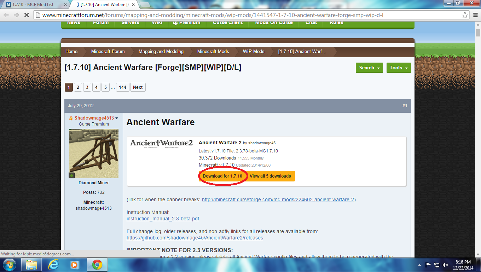Click the Download for 1.7.10 button
Viewport: 481px width, 272px height.
222,176
